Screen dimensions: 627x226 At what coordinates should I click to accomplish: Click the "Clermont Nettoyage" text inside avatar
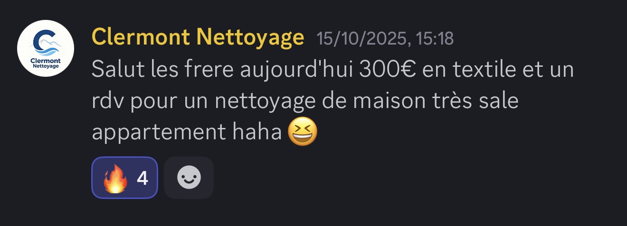[45, 63]
